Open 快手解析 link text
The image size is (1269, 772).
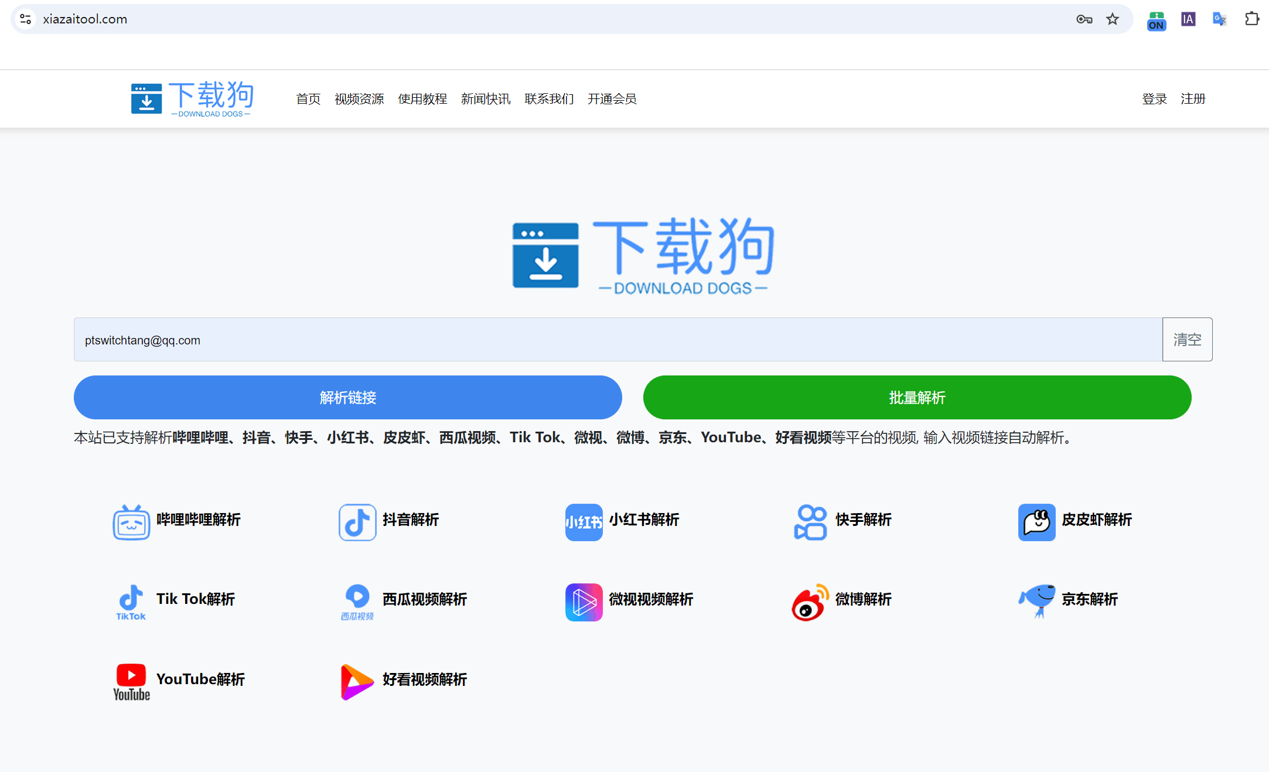click(864, 520)
